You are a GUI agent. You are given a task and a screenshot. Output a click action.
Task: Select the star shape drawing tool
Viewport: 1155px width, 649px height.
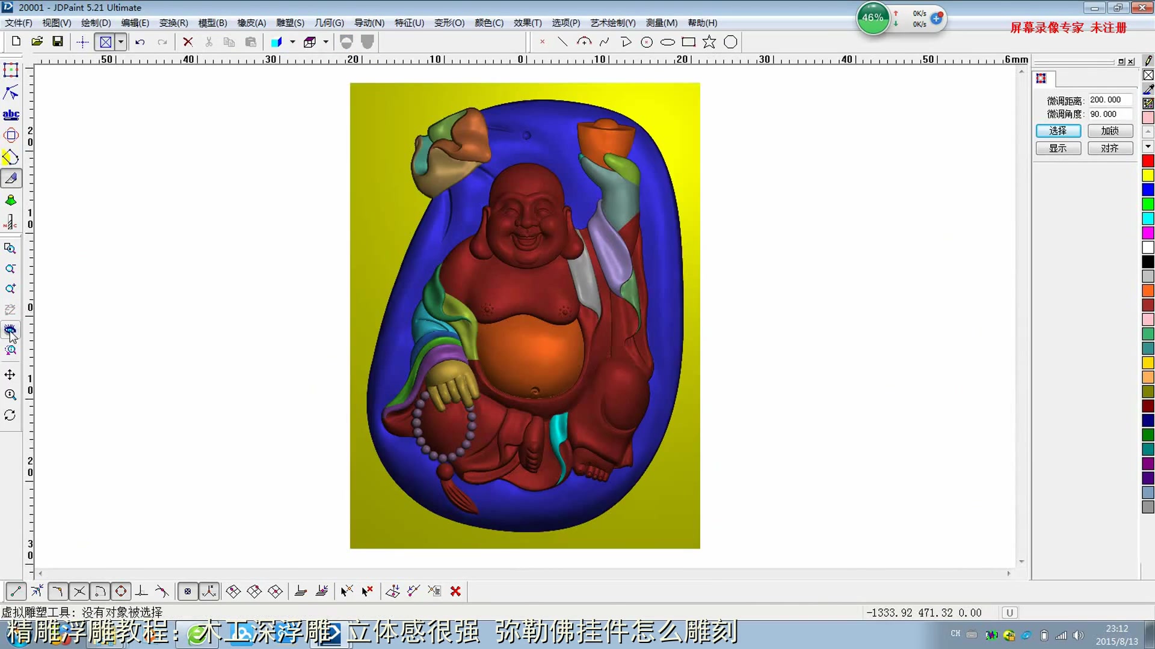[709, 42]
